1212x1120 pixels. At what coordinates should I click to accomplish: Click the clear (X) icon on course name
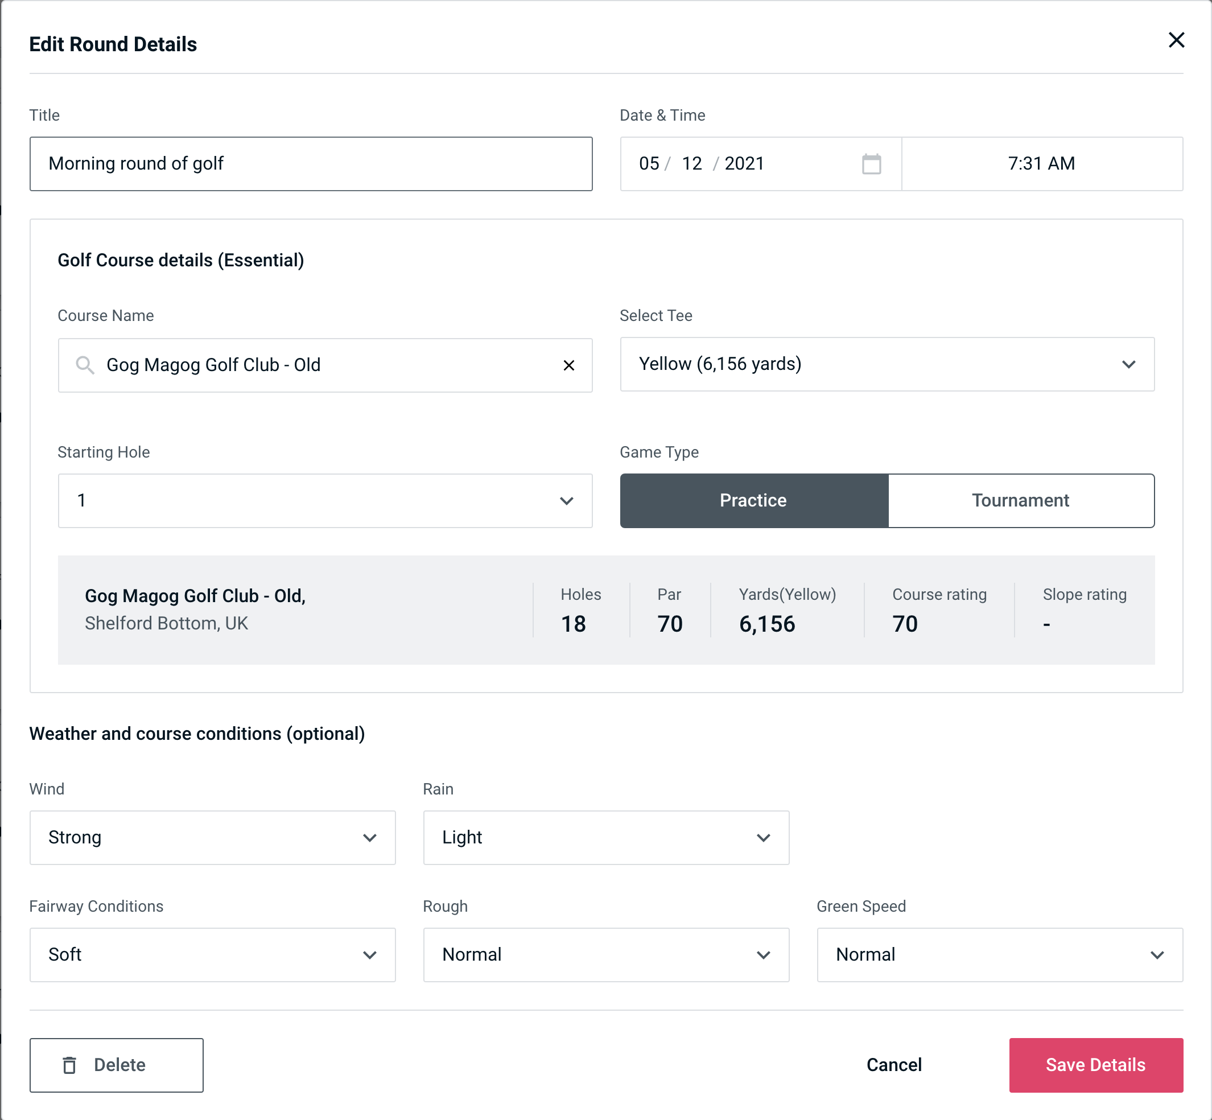569,364
